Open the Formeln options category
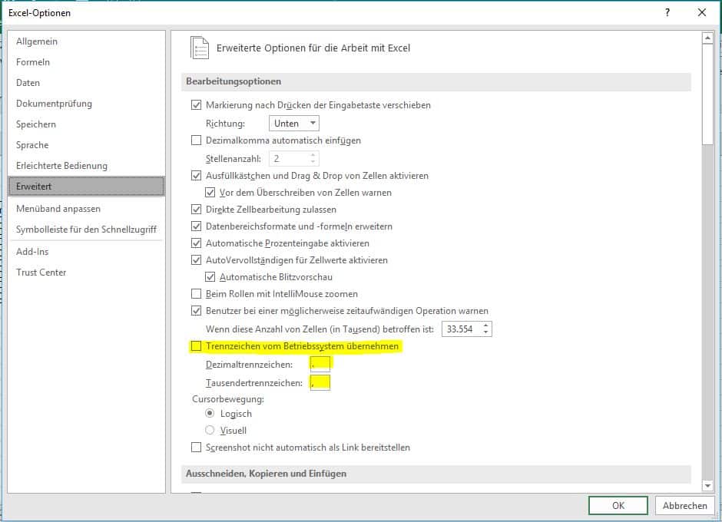The height and width of the screenshot is (522, 722). 33,62
